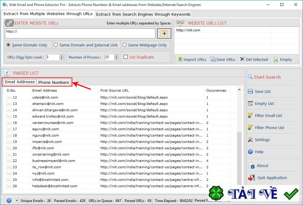
Task: Click the website URL input field
Action: (80, 34)
